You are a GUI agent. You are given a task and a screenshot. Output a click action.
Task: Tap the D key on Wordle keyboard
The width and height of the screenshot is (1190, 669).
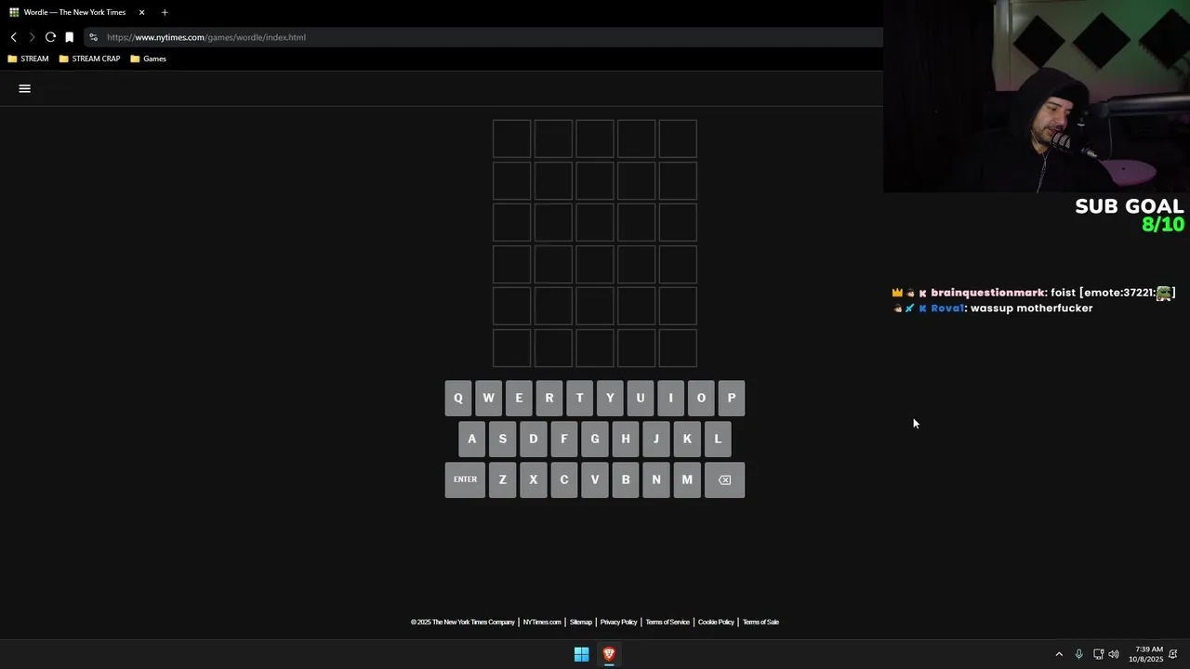point(533,439)
